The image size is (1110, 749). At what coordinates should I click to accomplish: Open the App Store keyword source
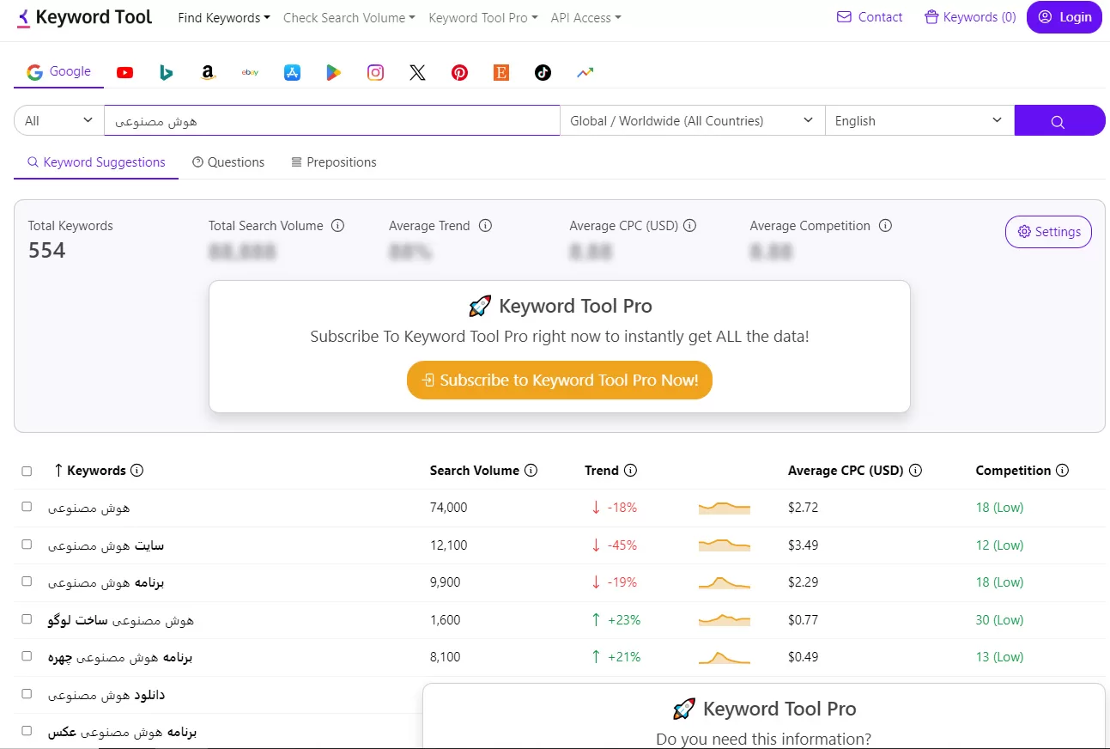[x=292, y=73]
